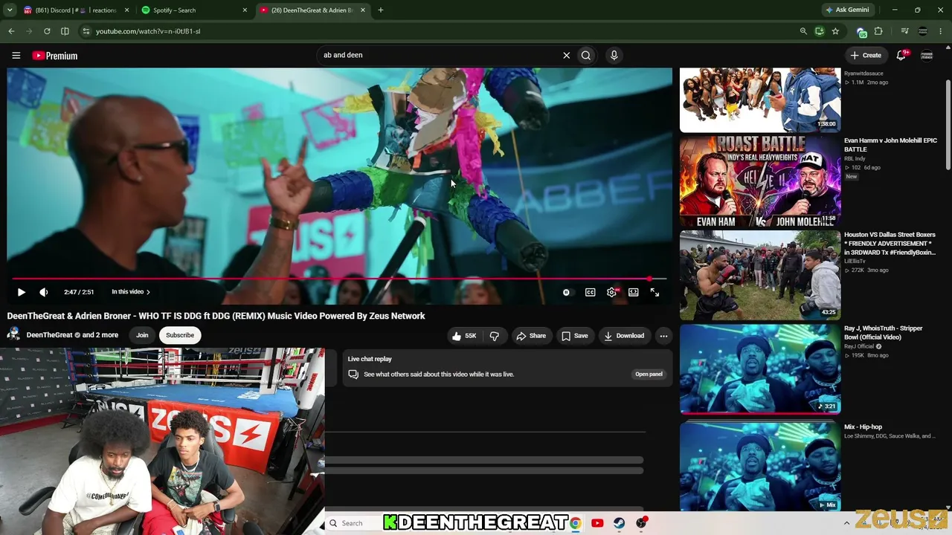Toggle closed captions on the video
The image size is (952, 535).
590,292
